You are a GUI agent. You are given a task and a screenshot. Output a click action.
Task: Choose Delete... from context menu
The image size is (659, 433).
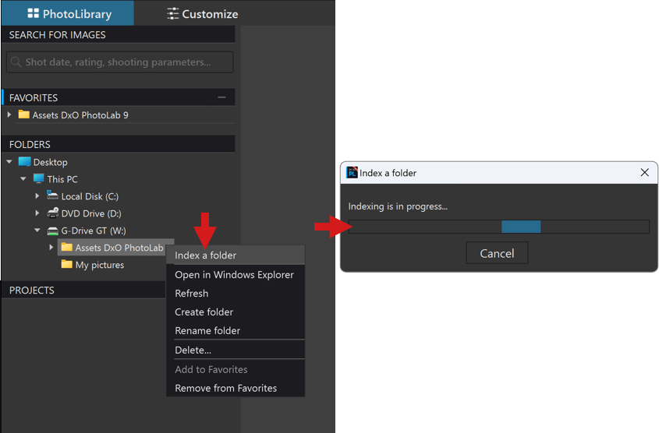coord(236,350)
